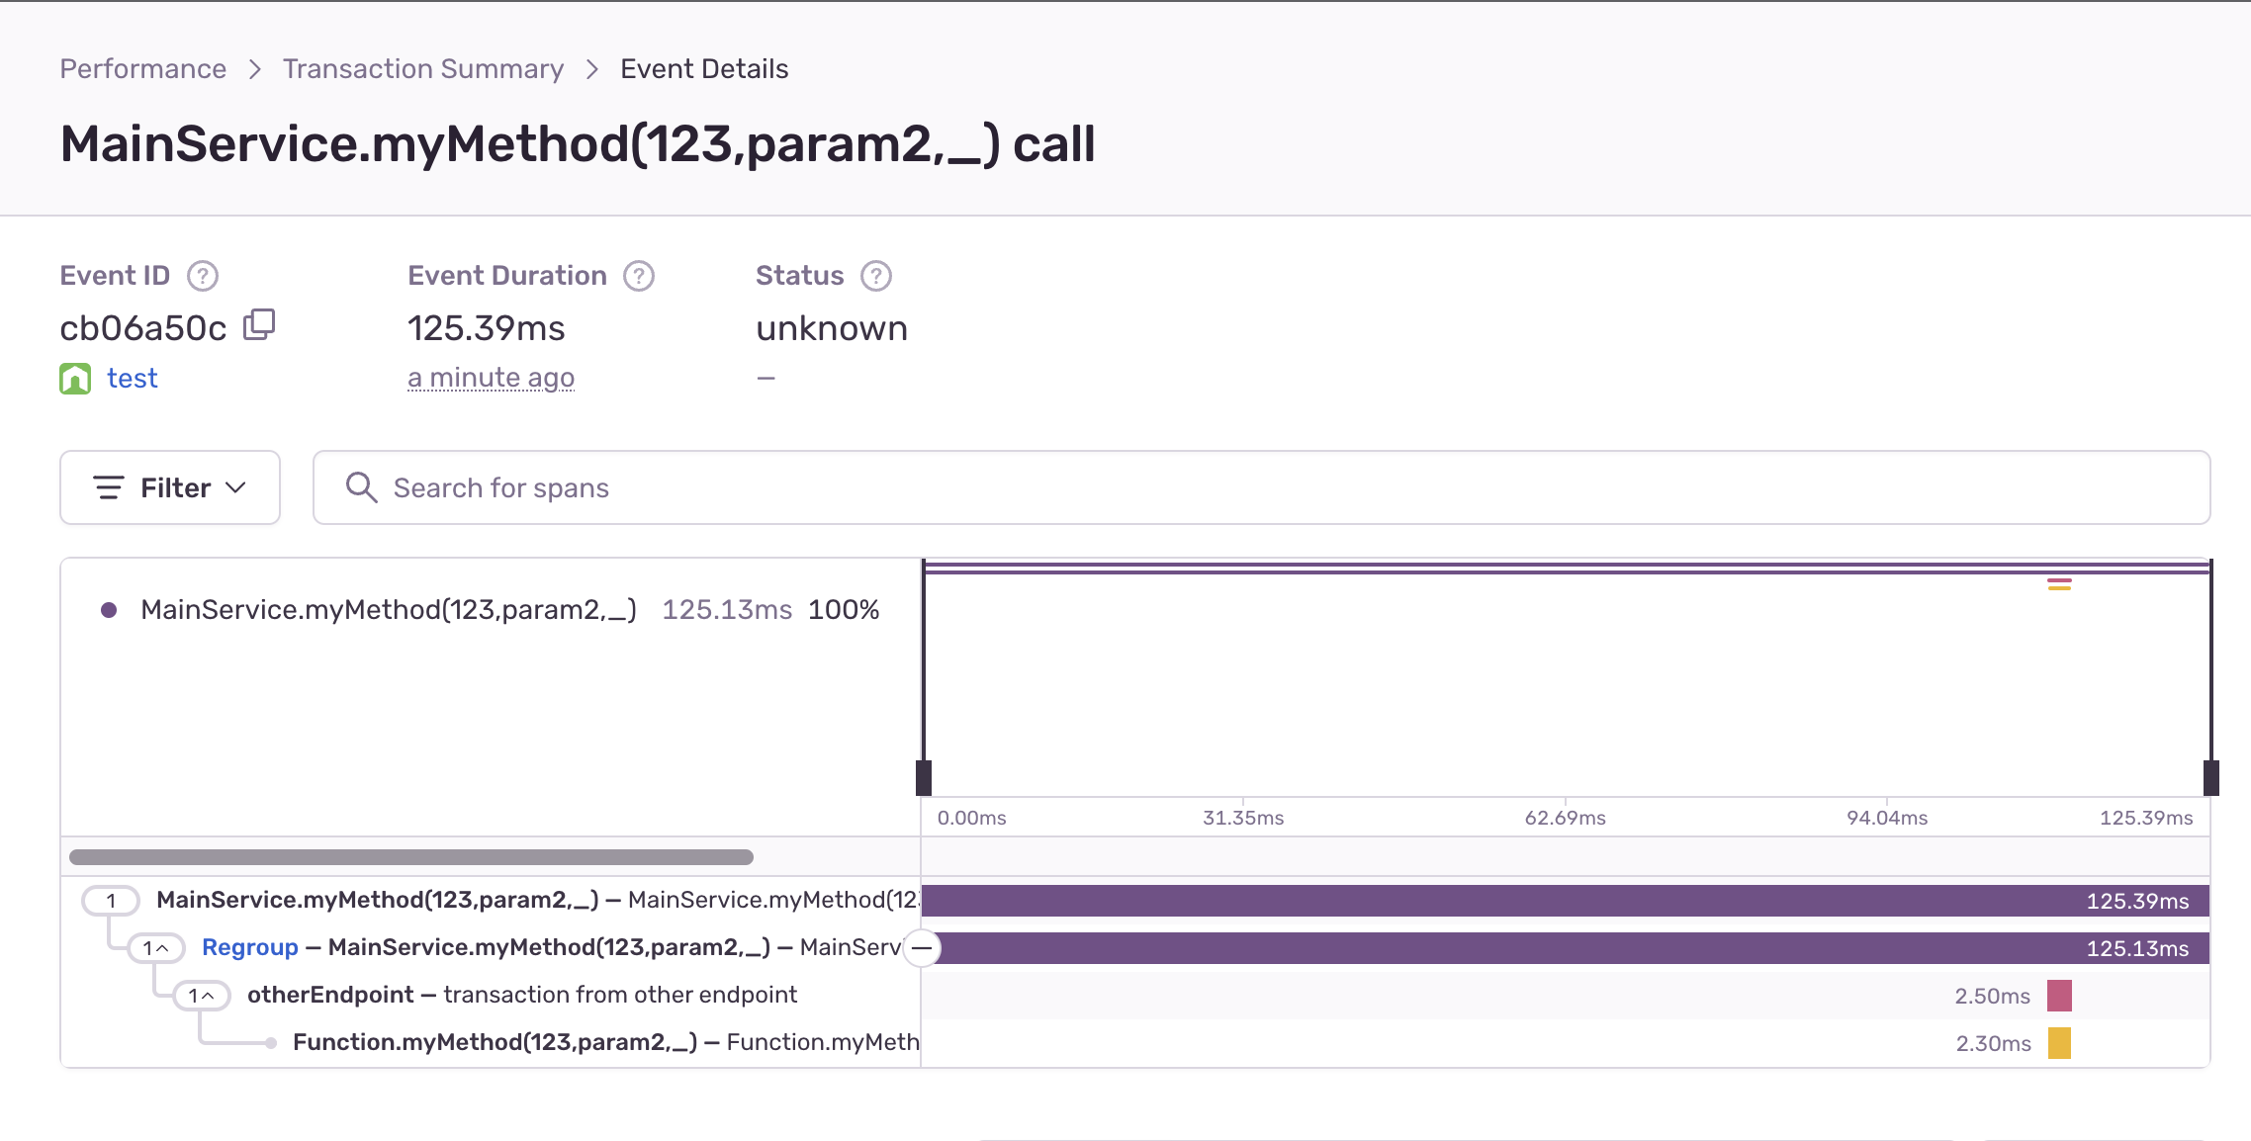Navigate to Transaction Summary breadcrumb
This screenshot has width=2251, height=1141.
click(x=423, y=69)
